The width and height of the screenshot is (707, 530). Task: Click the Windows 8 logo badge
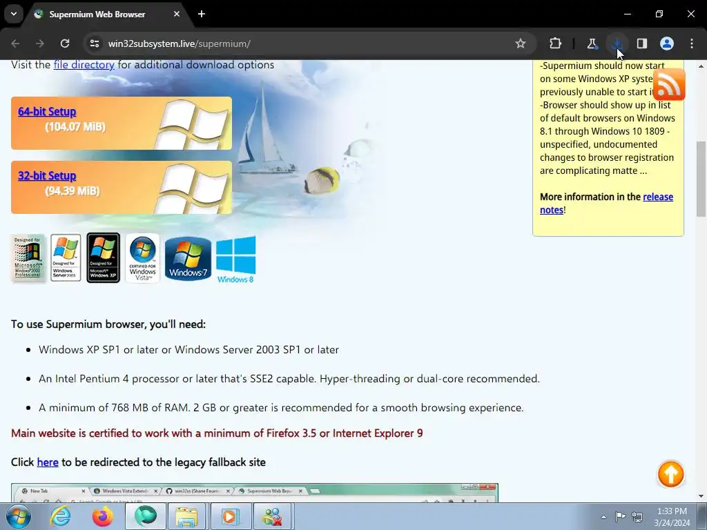[236, 259]
